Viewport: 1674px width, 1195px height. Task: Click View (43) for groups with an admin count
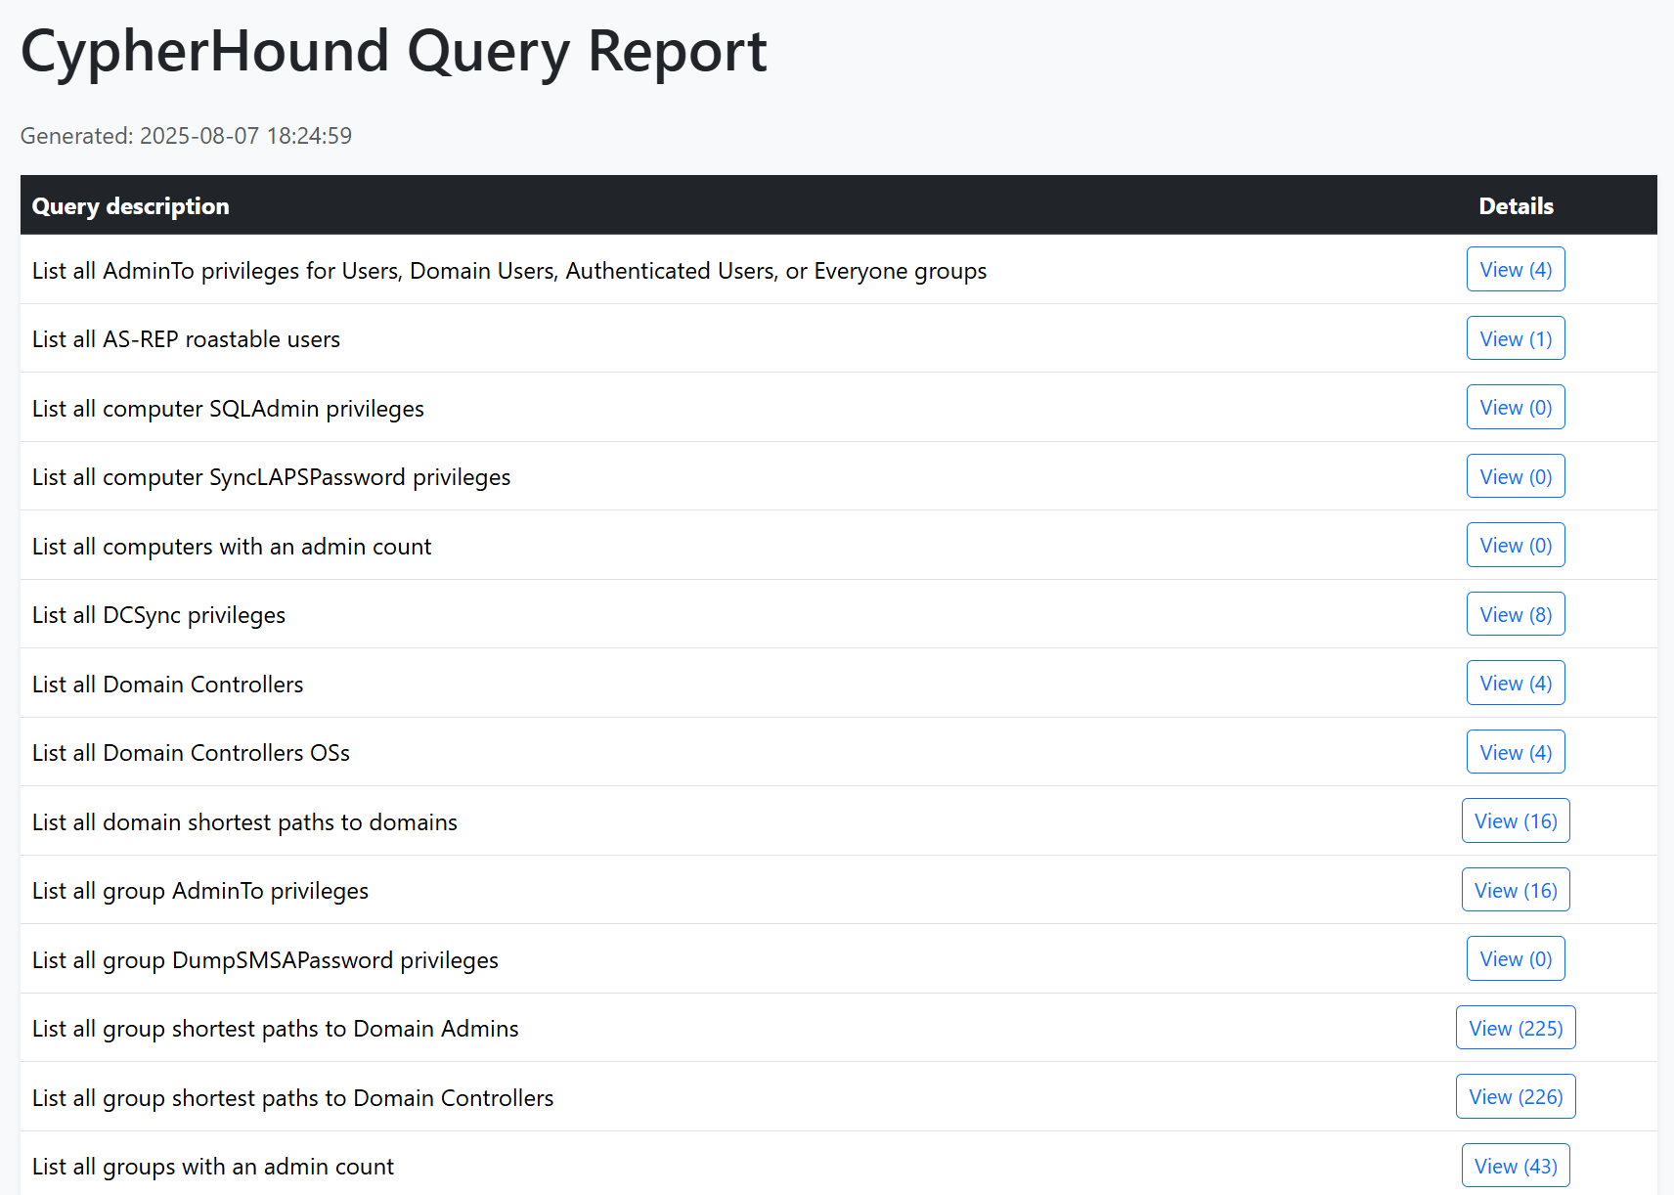(x=1516, y=1166)
